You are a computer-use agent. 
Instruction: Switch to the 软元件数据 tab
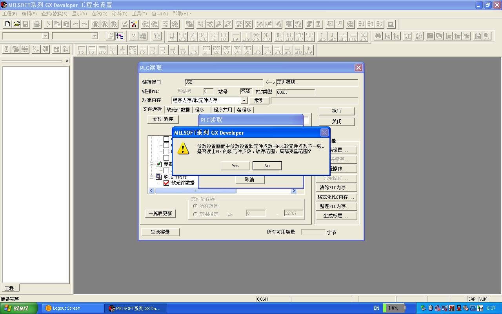tap(178, 110)
